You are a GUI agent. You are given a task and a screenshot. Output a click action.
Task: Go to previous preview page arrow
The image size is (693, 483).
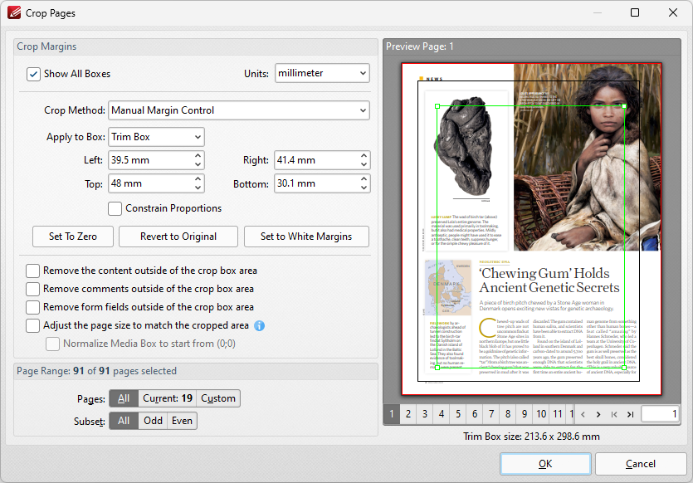click(x=583, y=414)
